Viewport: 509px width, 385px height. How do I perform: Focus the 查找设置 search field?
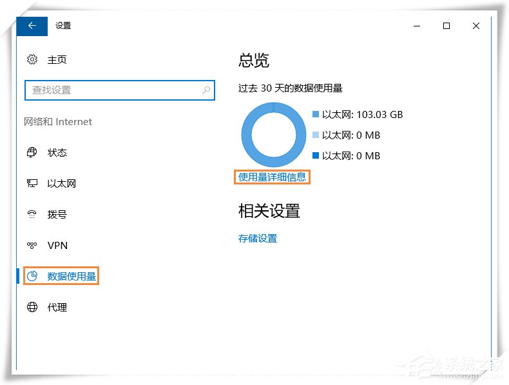(x=113, y=90)
